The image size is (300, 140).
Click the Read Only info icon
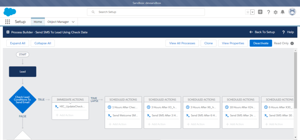click(x=292, y=43)
